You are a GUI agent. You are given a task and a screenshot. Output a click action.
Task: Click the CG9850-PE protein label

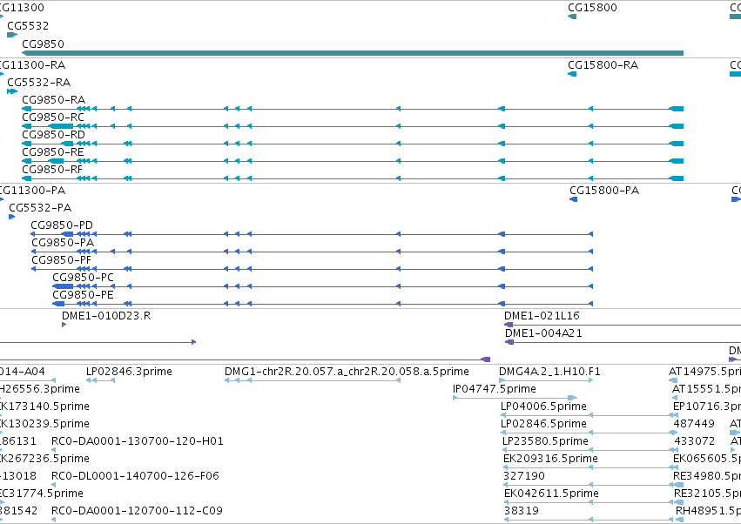click(x=84, y=295)
